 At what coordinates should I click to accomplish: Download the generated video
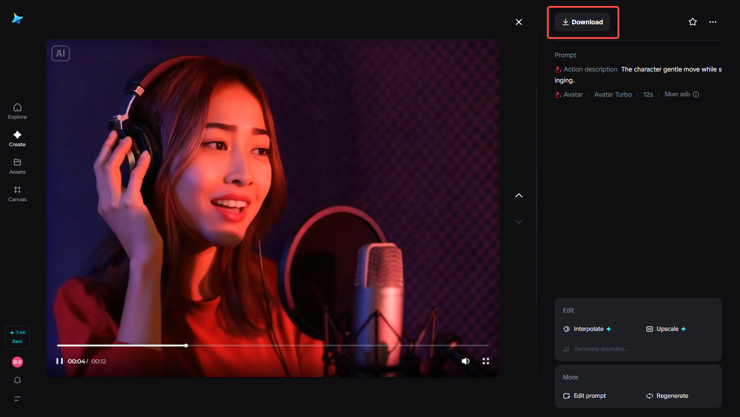pyautogui.click(x=582, y=22)
